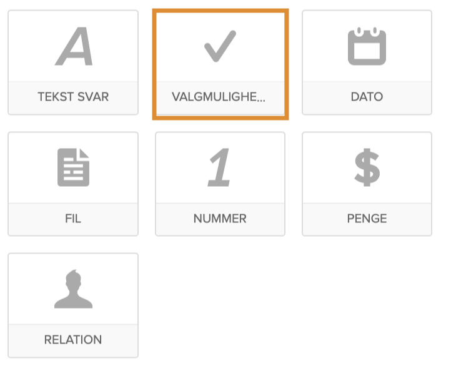Screen dimensions: 451x381
Task: Click the calendar icon
Action: pyautogui.click(x=367, y=46)
